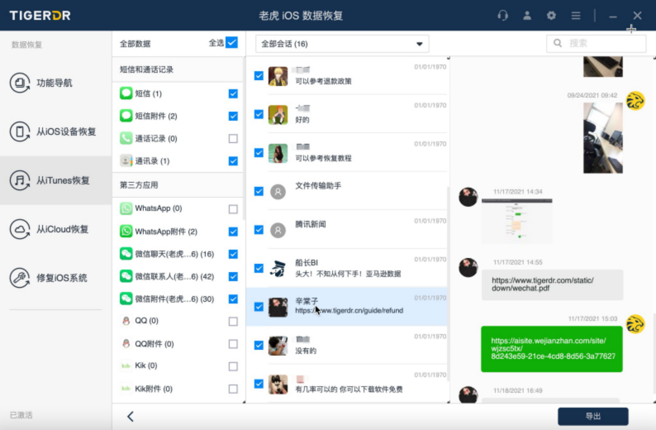
Task: Open the hamburger menu icon
Action: coord(576,16)
